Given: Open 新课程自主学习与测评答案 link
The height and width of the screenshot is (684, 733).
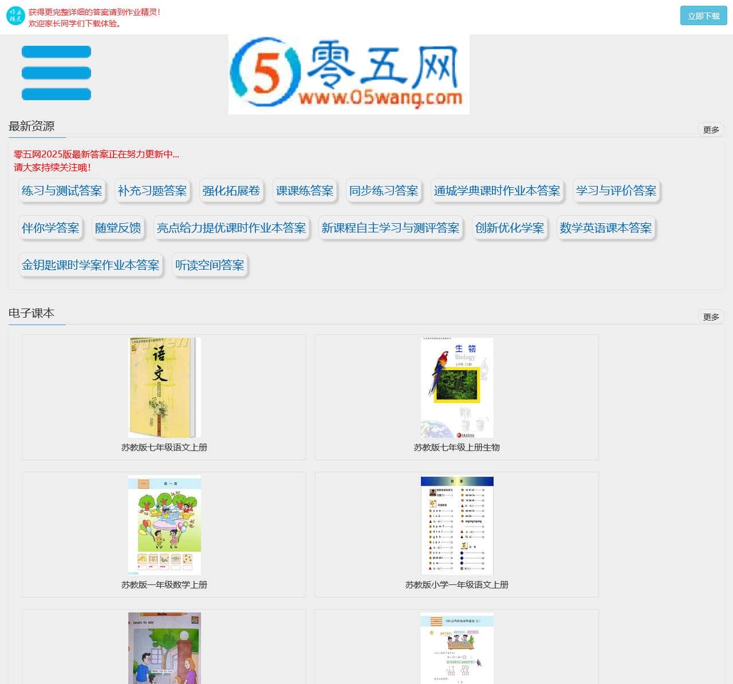Looking at the screenshot, I should coord(391,228).
